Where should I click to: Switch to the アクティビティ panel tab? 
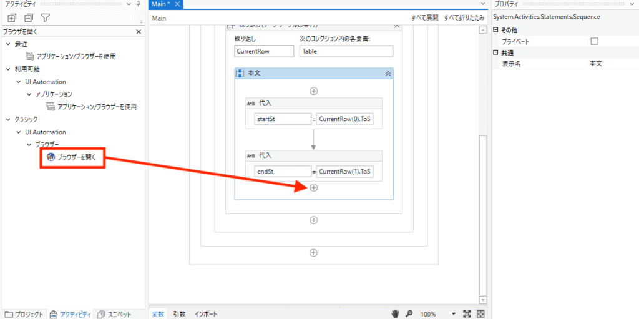(70, 314)
